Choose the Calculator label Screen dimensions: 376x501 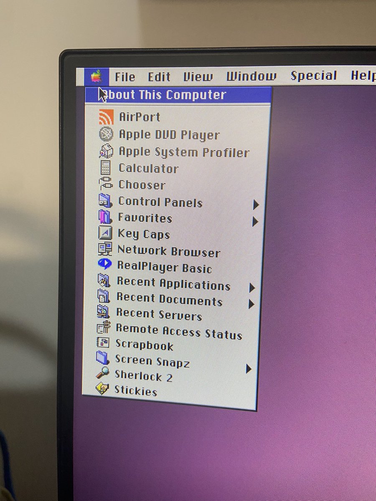pyautogui.click(x=149, y=168)
